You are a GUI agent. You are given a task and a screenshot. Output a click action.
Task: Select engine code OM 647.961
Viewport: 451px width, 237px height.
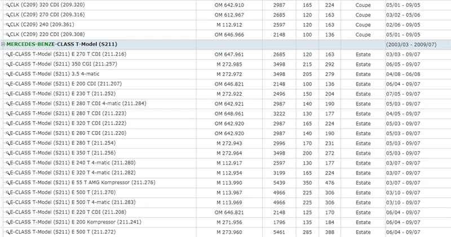click(229, 55)
